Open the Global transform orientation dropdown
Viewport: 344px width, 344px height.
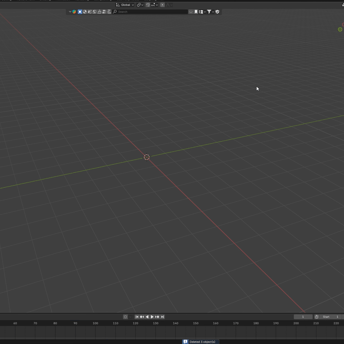pos(125,5)
